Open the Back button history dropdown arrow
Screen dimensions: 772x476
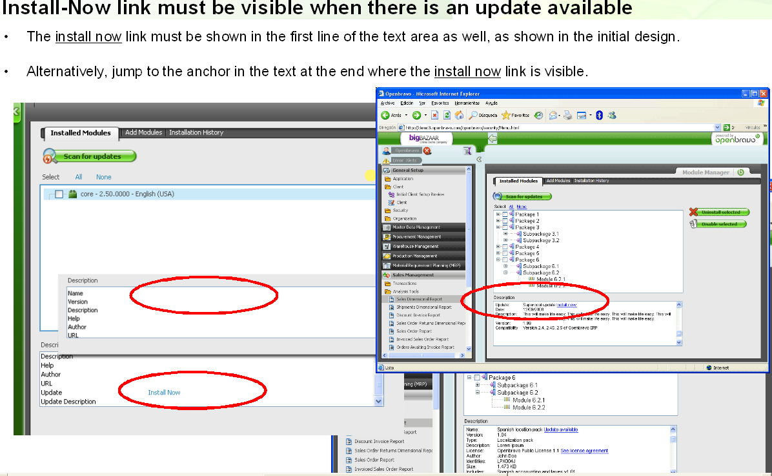pos(406,116)
